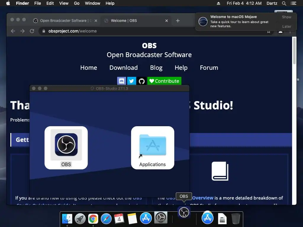Click the date and time in menu bar

click(244, 3)
